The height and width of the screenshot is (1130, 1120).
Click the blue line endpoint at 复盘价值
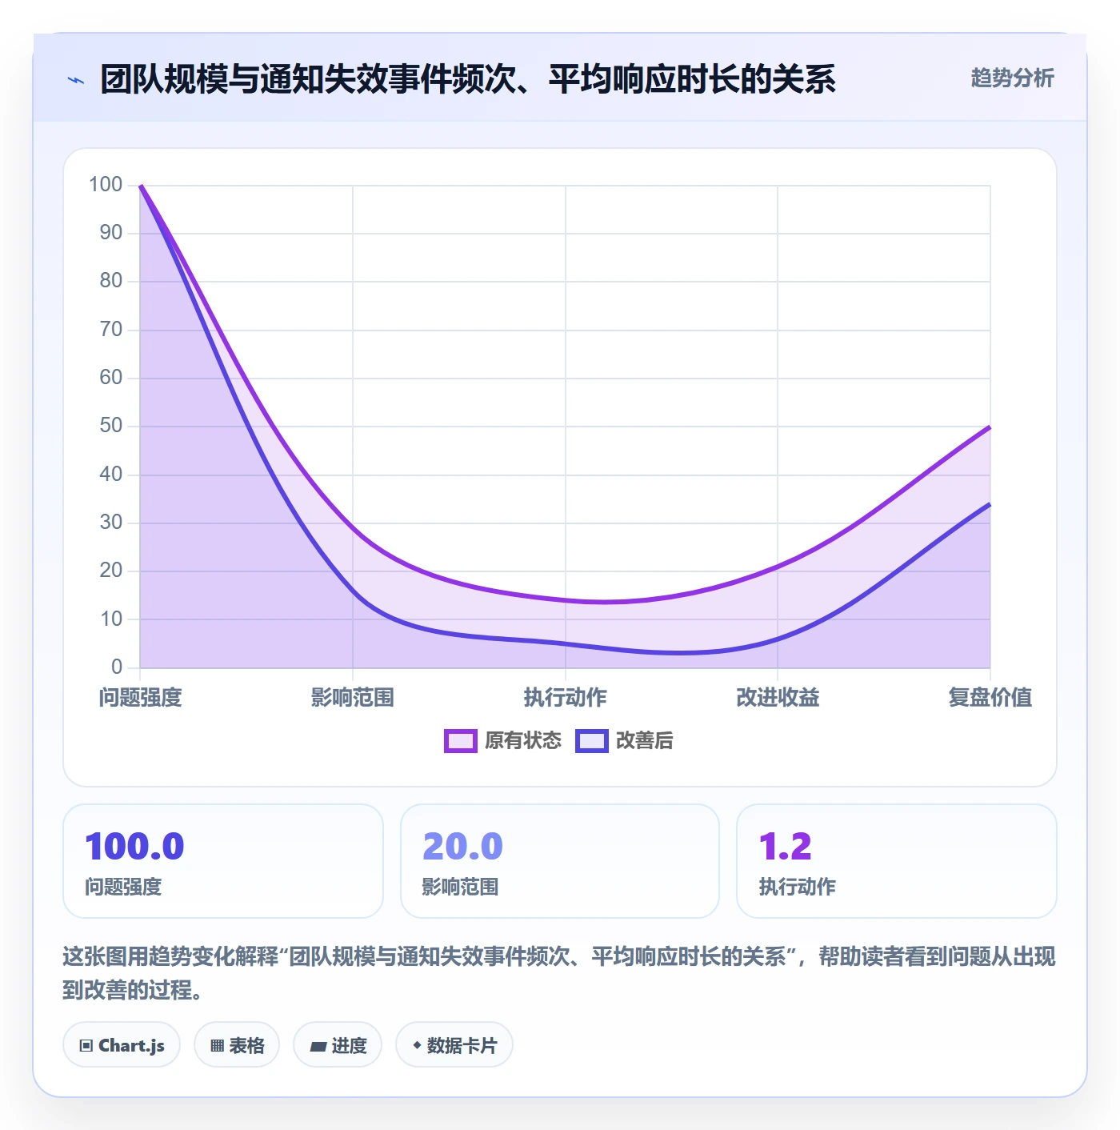990,504
